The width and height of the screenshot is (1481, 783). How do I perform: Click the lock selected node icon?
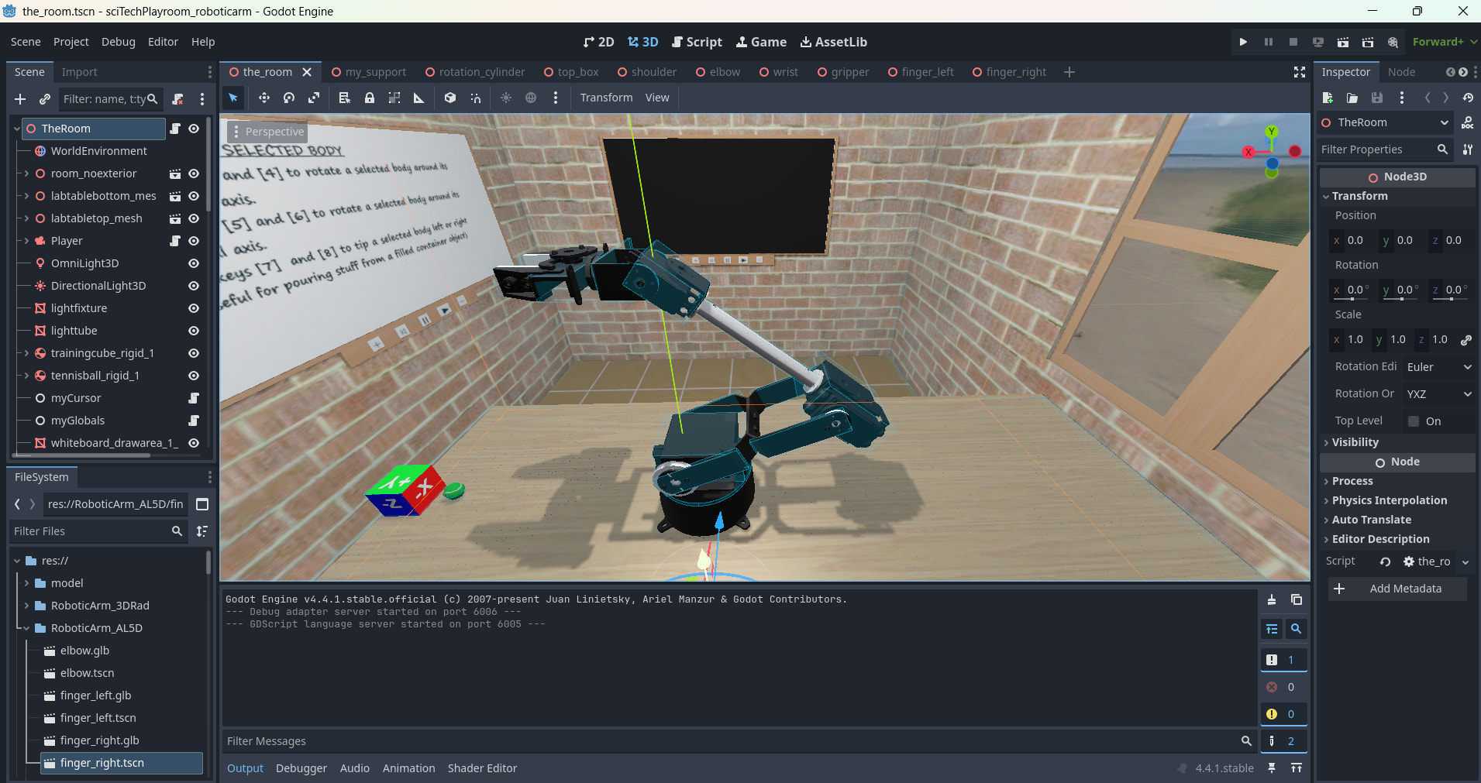(370, 98)
